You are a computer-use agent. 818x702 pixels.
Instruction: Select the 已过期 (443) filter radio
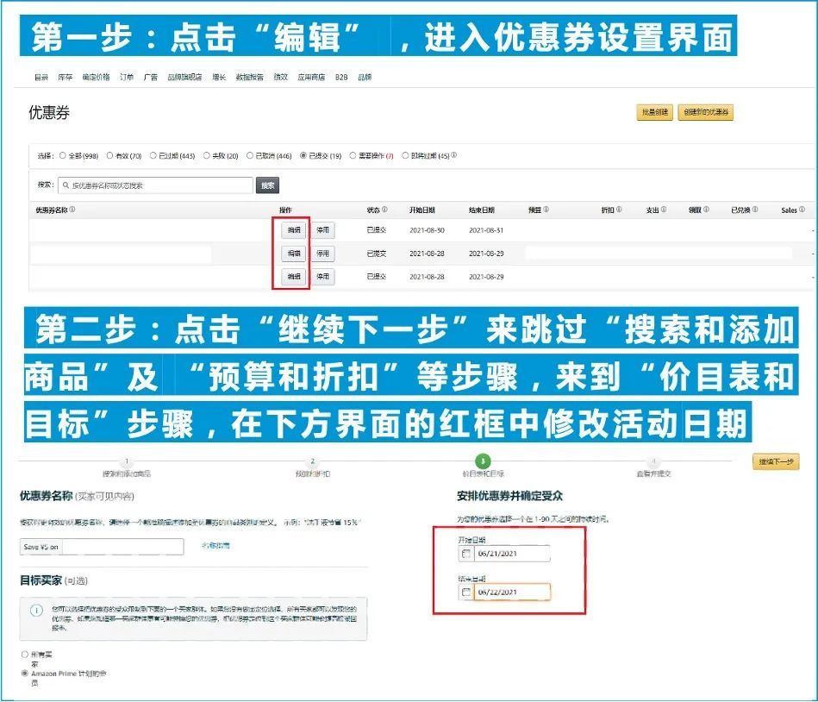pos(153,155)
